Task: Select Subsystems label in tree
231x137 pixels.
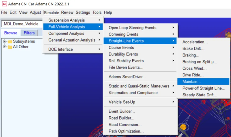Action: (x=24, y=41)
